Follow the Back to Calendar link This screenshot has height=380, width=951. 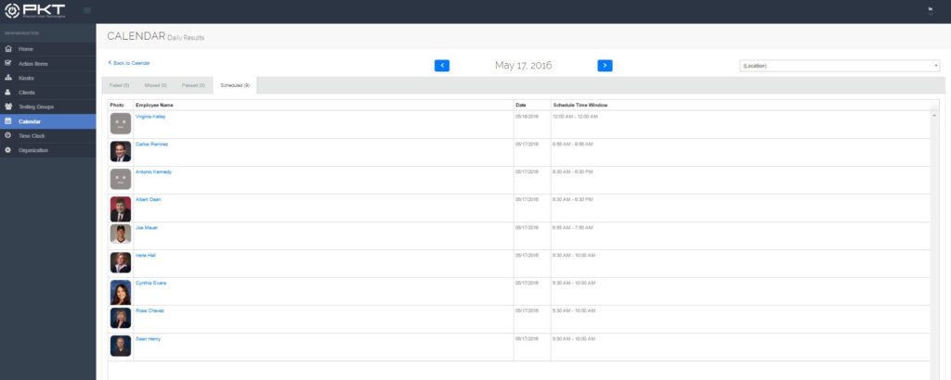click(129, 63)
